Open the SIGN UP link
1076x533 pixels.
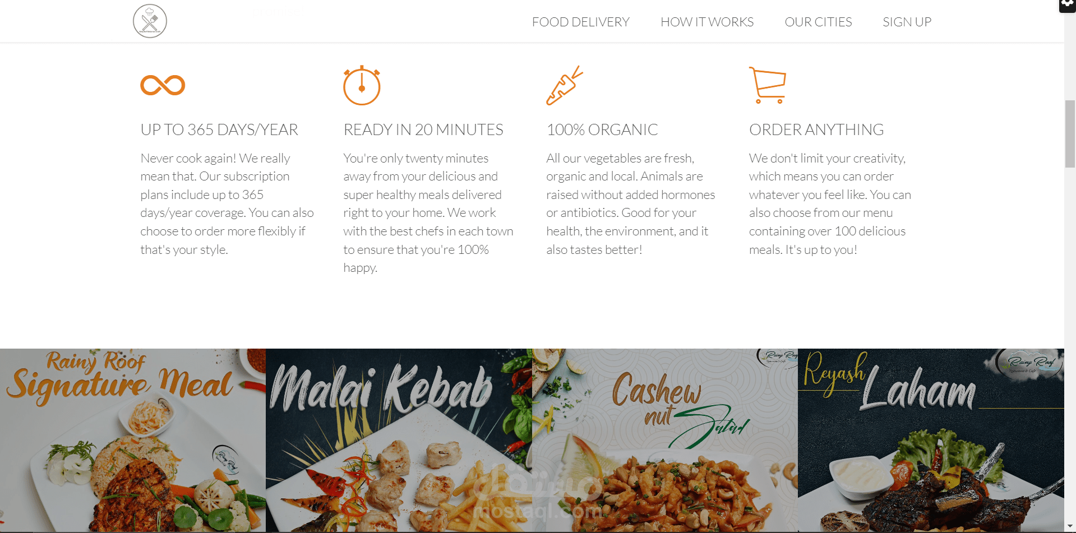tap(907, 22)
